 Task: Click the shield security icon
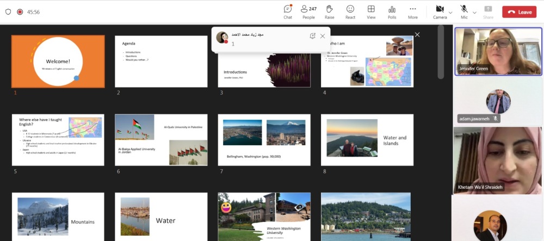coord(8,11)
